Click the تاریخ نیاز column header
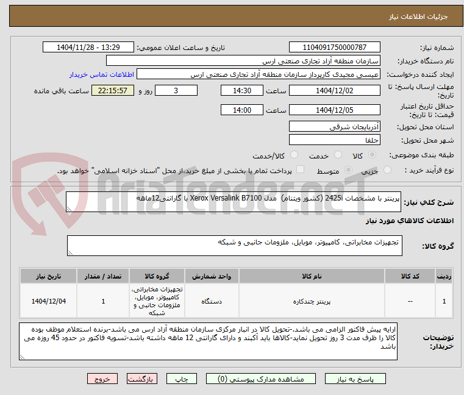 [x=49, y=276]
